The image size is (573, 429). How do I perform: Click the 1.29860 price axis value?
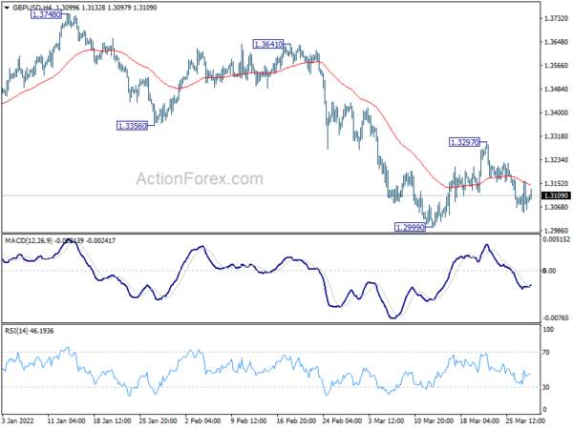pyautogui.click(x=556, y=231)
